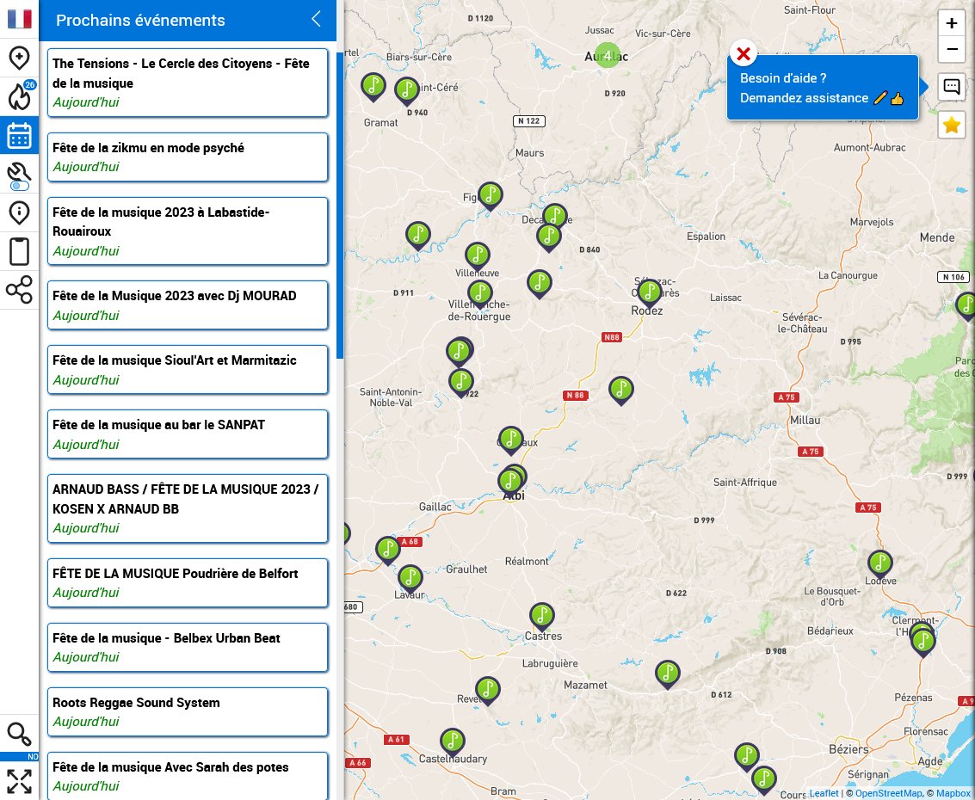This screenshot has height=800, width=975.
Task: Open the Mapbox attribution link
Action: (x=953, y=793)
